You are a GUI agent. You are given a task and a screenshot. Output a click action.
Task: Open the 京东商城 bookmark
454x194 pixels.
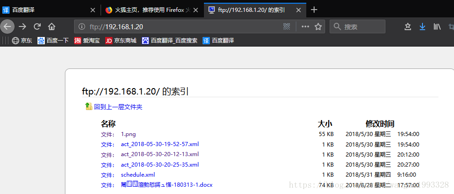click(121, 41)
